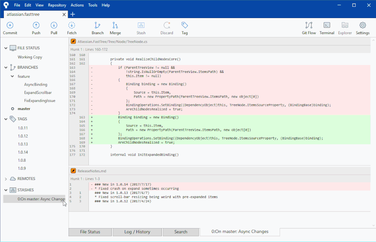Select Working Copy in the sidebar
This screenshot has height=242, width=376.
coord(30,57)
